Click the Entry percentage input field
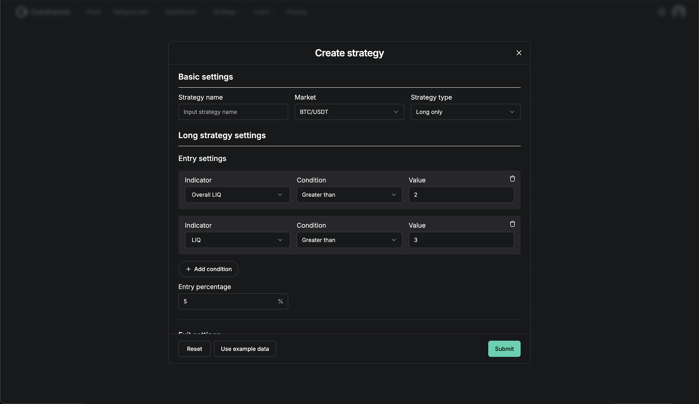 tap(229, 301)
